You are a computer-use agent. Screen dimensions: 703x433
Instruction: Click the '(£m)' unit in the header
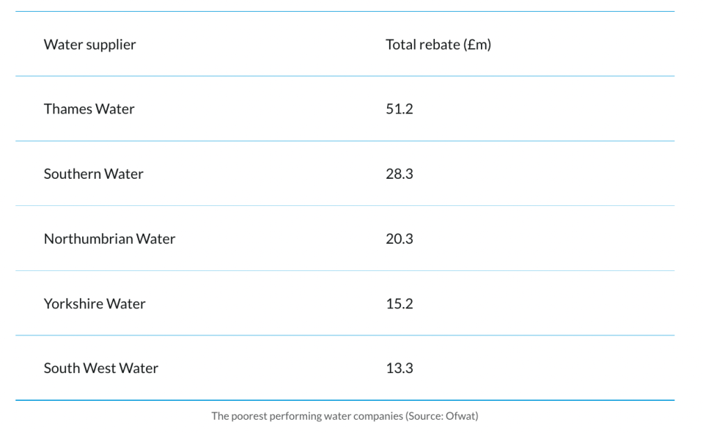tap(477, 45)
